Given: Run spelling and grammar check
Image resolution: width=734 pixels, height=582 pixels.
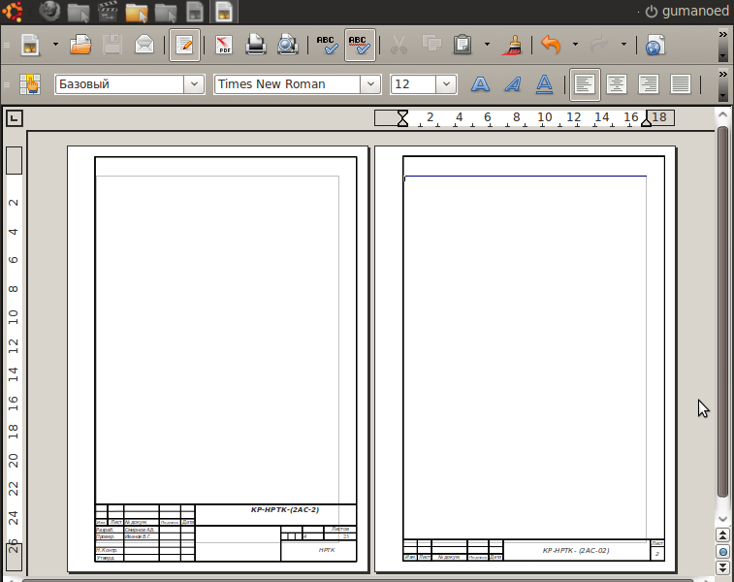Looking at the screenshot, I should [328, 45].
